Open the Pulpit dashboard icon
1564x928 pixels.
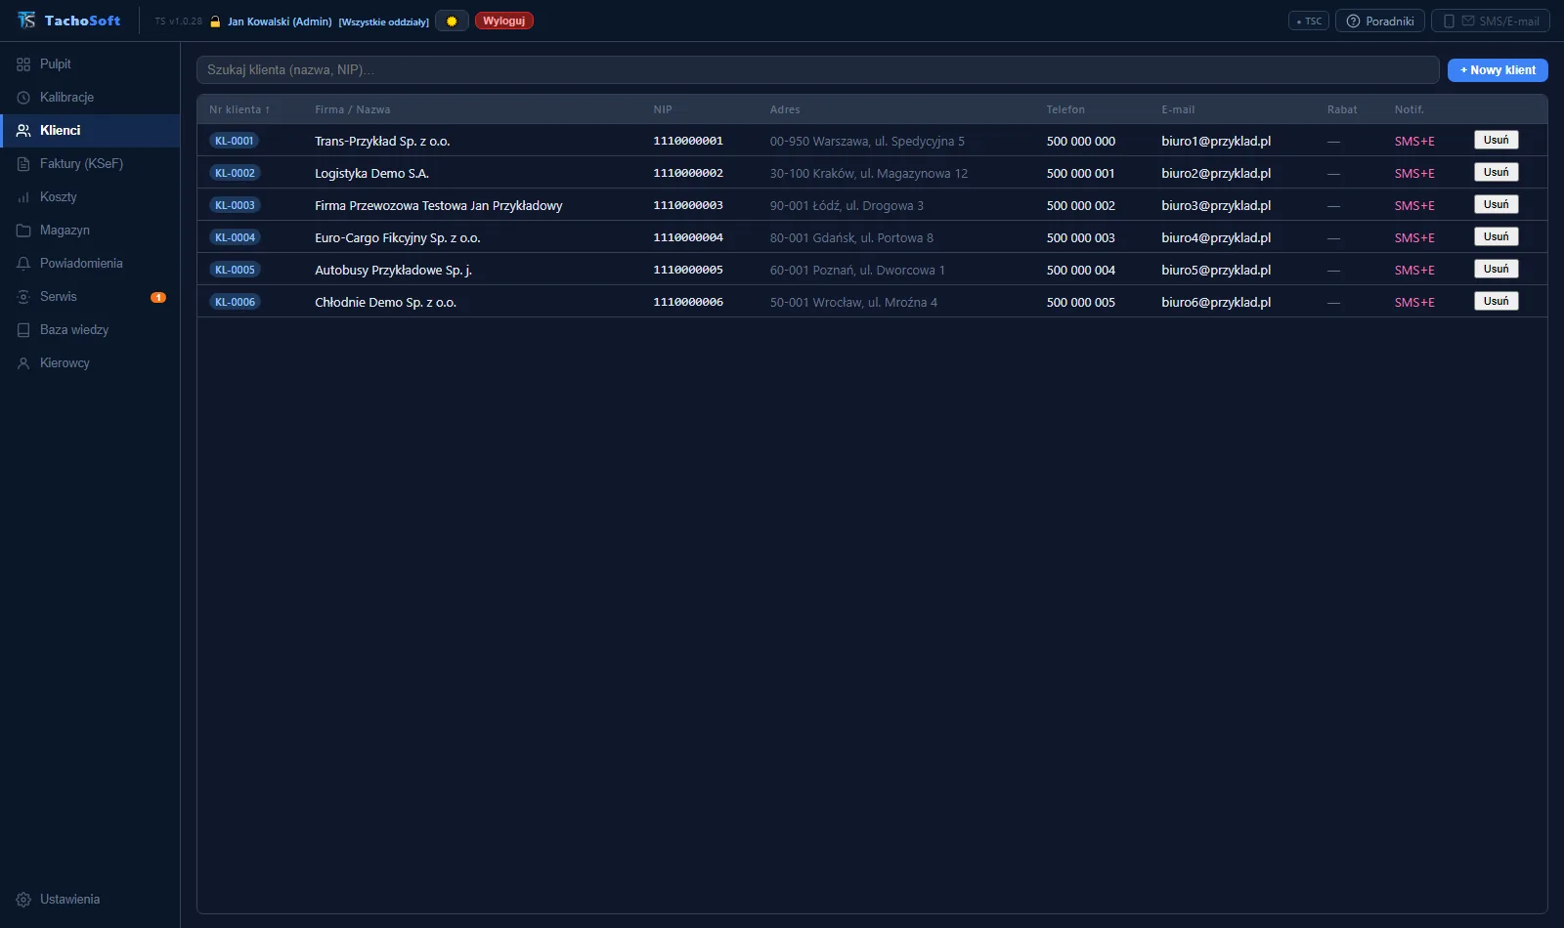(x=23, y=64)
